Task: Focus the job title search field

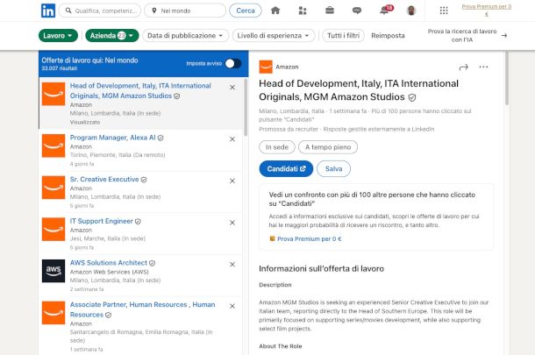Action: click(100, 11)
